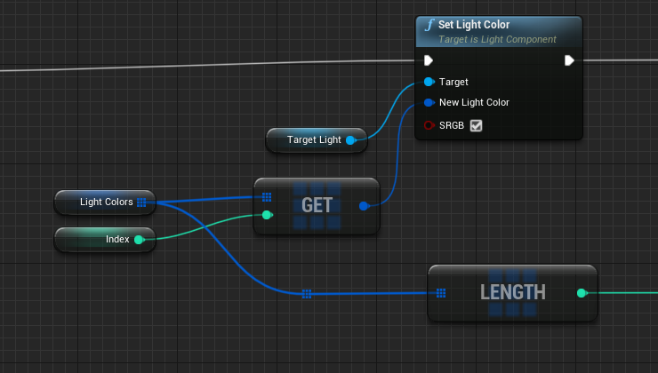658x373 pixels.
Task: Click the red SRGB boolean pin
Action: [x=429, y=125]
